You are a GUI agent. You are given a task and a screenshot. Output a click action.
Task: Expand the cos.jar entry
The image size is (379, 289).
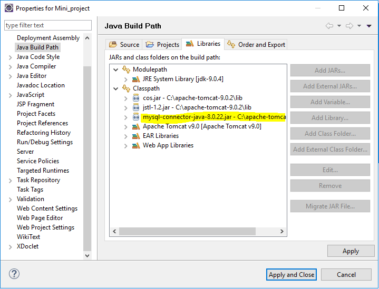pyautogui.click(x=125, y=98)
